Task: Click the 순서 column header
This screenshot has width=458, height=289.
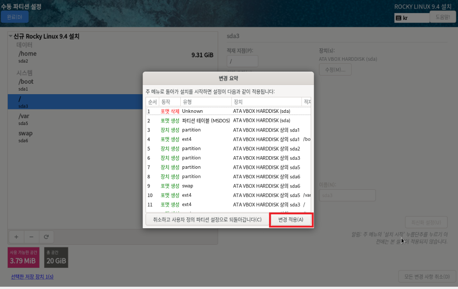Action: coord(153,102)
